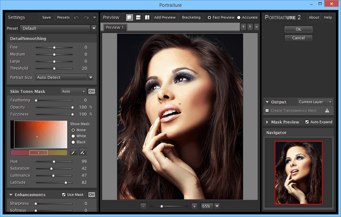Image resolution: width=341 pixels, height=217 pixels.
Task: Click the undo arrow in Settings
Action: click(76, 17)
